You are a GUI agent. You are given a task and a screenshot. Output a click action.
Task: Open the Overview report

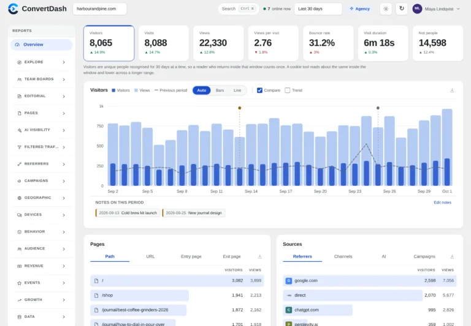click(42, 45)
